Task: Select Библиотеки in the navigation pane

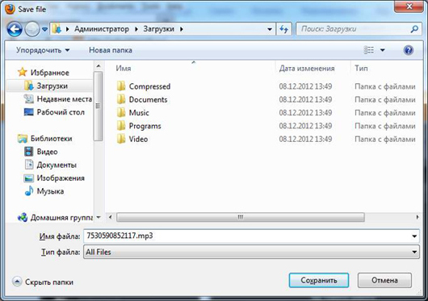Action: [51, 139]
